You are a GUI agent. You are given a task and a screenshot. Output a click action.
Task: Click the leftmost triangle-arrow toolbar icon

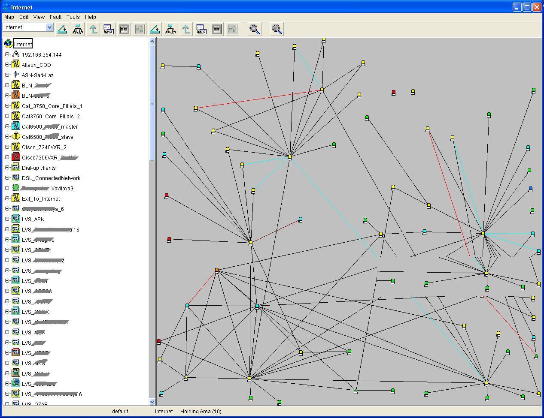62,29
